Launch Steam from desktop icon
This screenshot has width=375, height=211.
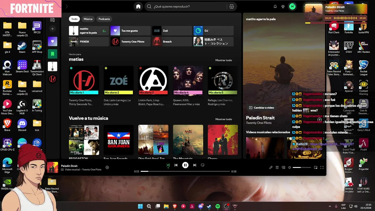pos(22,47)
